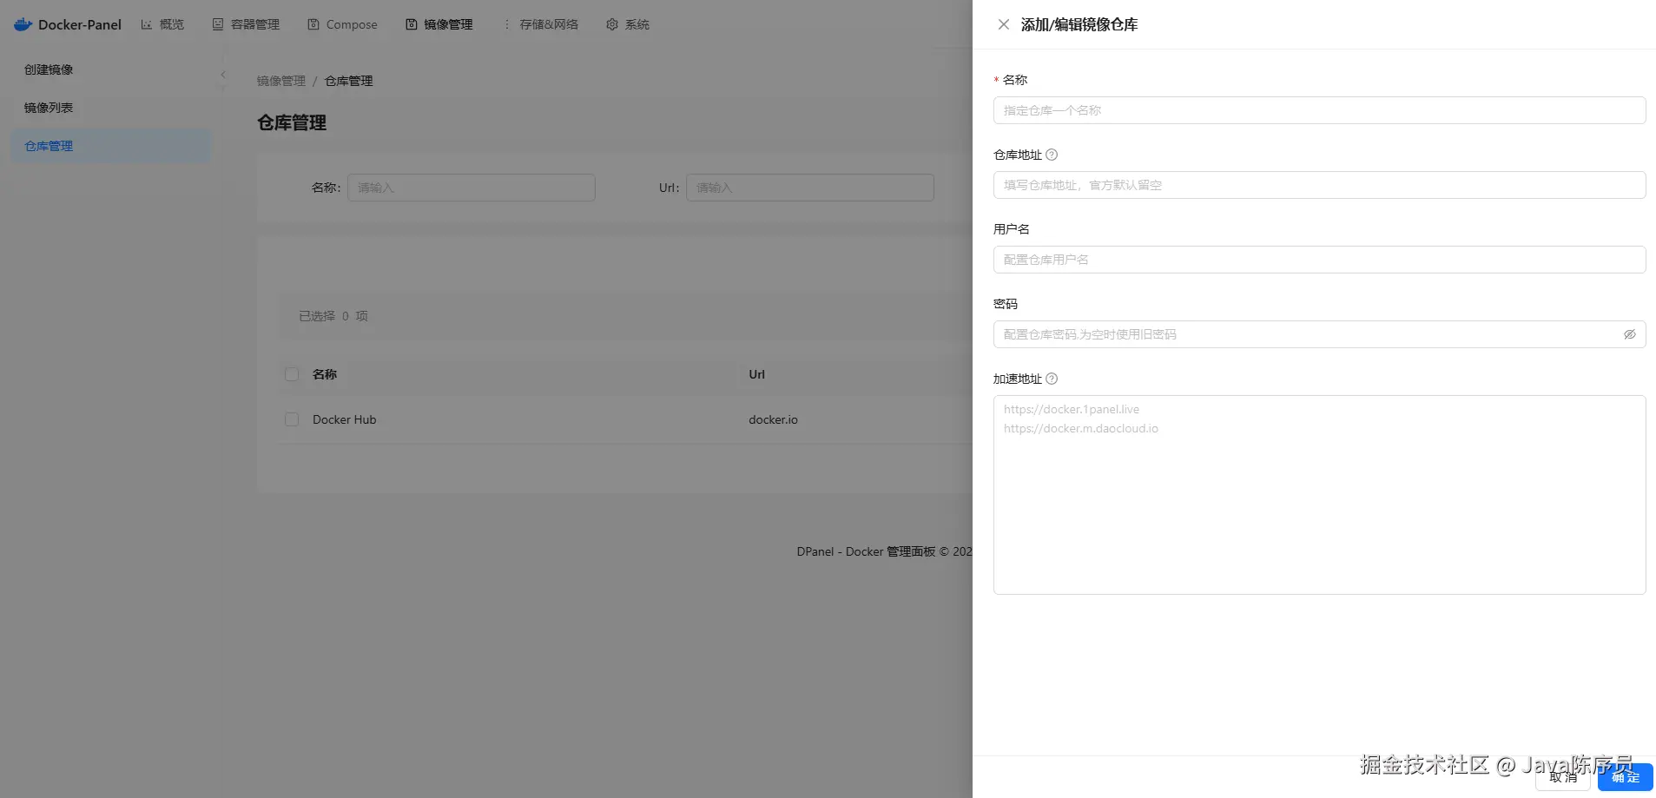Click the 确定 confirm button

(1625, 777)
